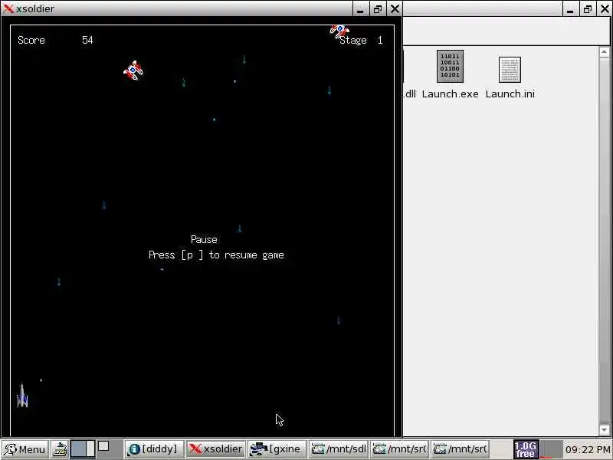Click the player spaceship in xsoldier
The height and width of the screenshot is (460, 613).
pos(22,396)
